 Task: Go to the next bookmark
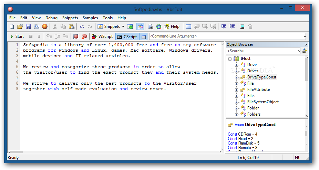205,26
